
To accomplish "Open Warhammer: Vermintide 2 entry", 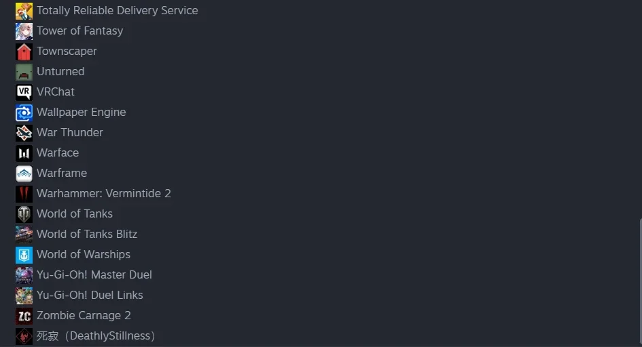I will (103, 194).
